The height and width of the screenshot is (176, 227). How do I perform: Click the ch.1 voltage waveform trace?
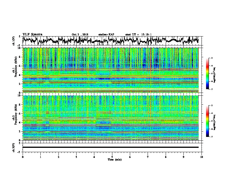coord(111,41)
